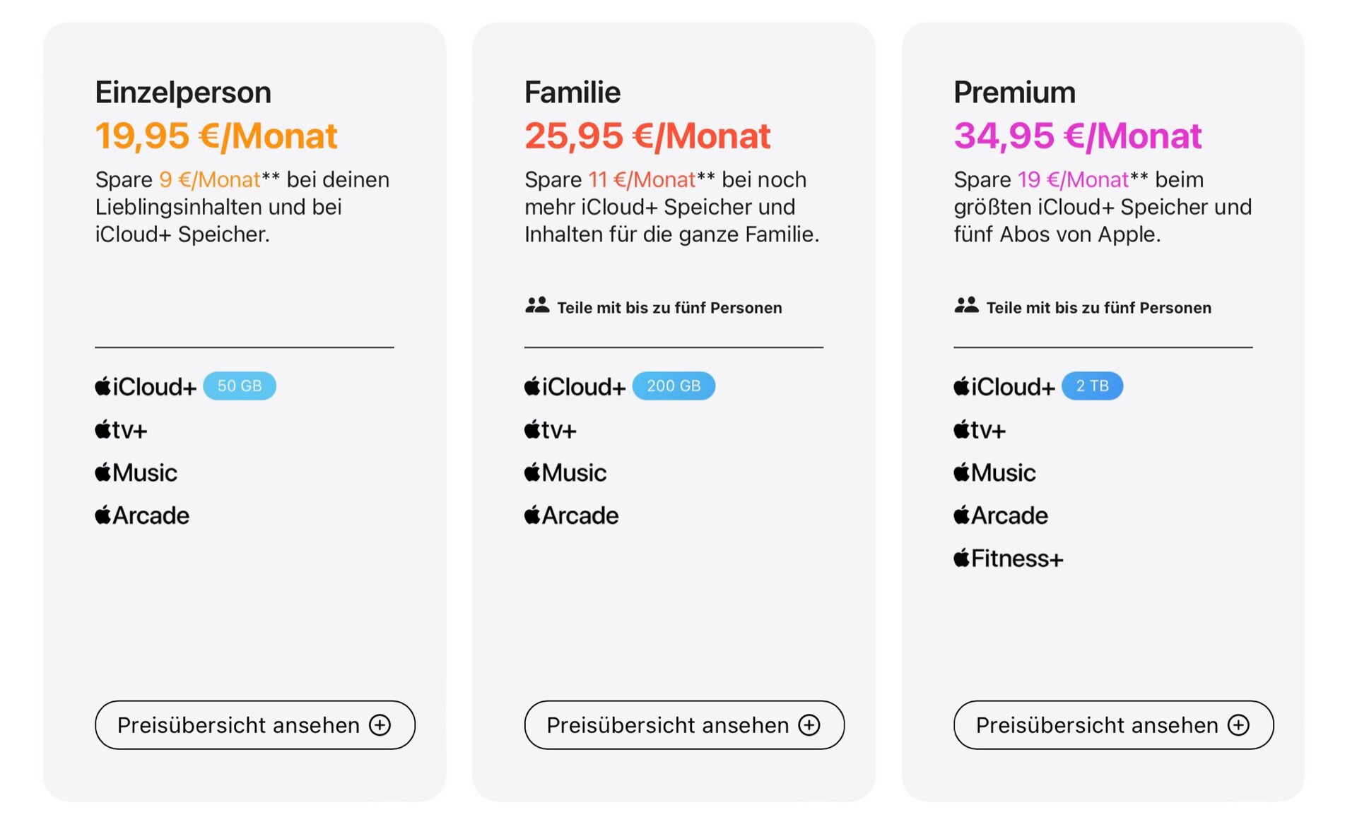1357x829 pixels.
Task: Click the pink 19 €/Monat savings text
Action: pos(1073,180)
